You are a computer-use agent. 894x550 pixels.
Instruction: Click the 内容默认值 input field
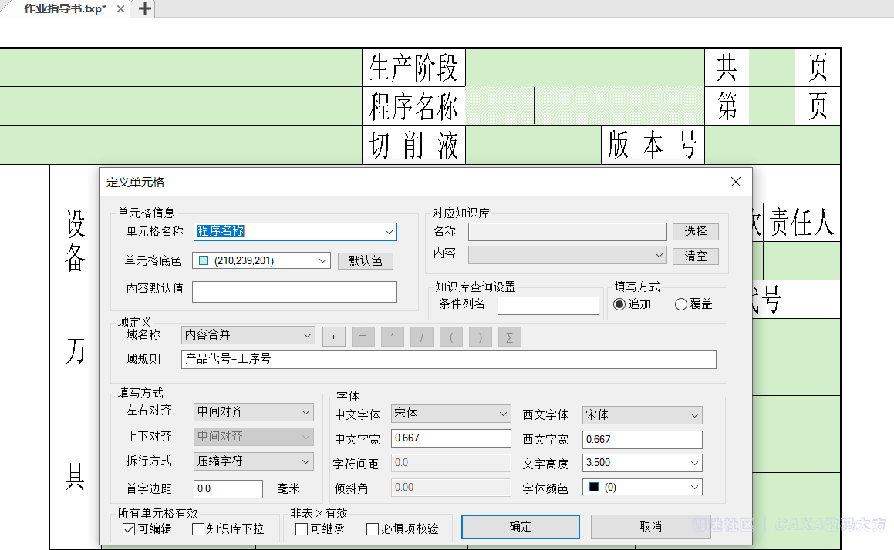coord(295,291)
